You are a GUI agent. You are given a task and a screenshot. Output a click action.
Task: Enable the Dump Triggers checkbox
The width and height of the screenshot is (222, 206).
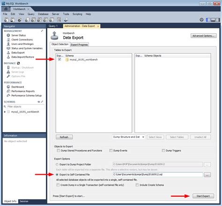pos(163,151)
